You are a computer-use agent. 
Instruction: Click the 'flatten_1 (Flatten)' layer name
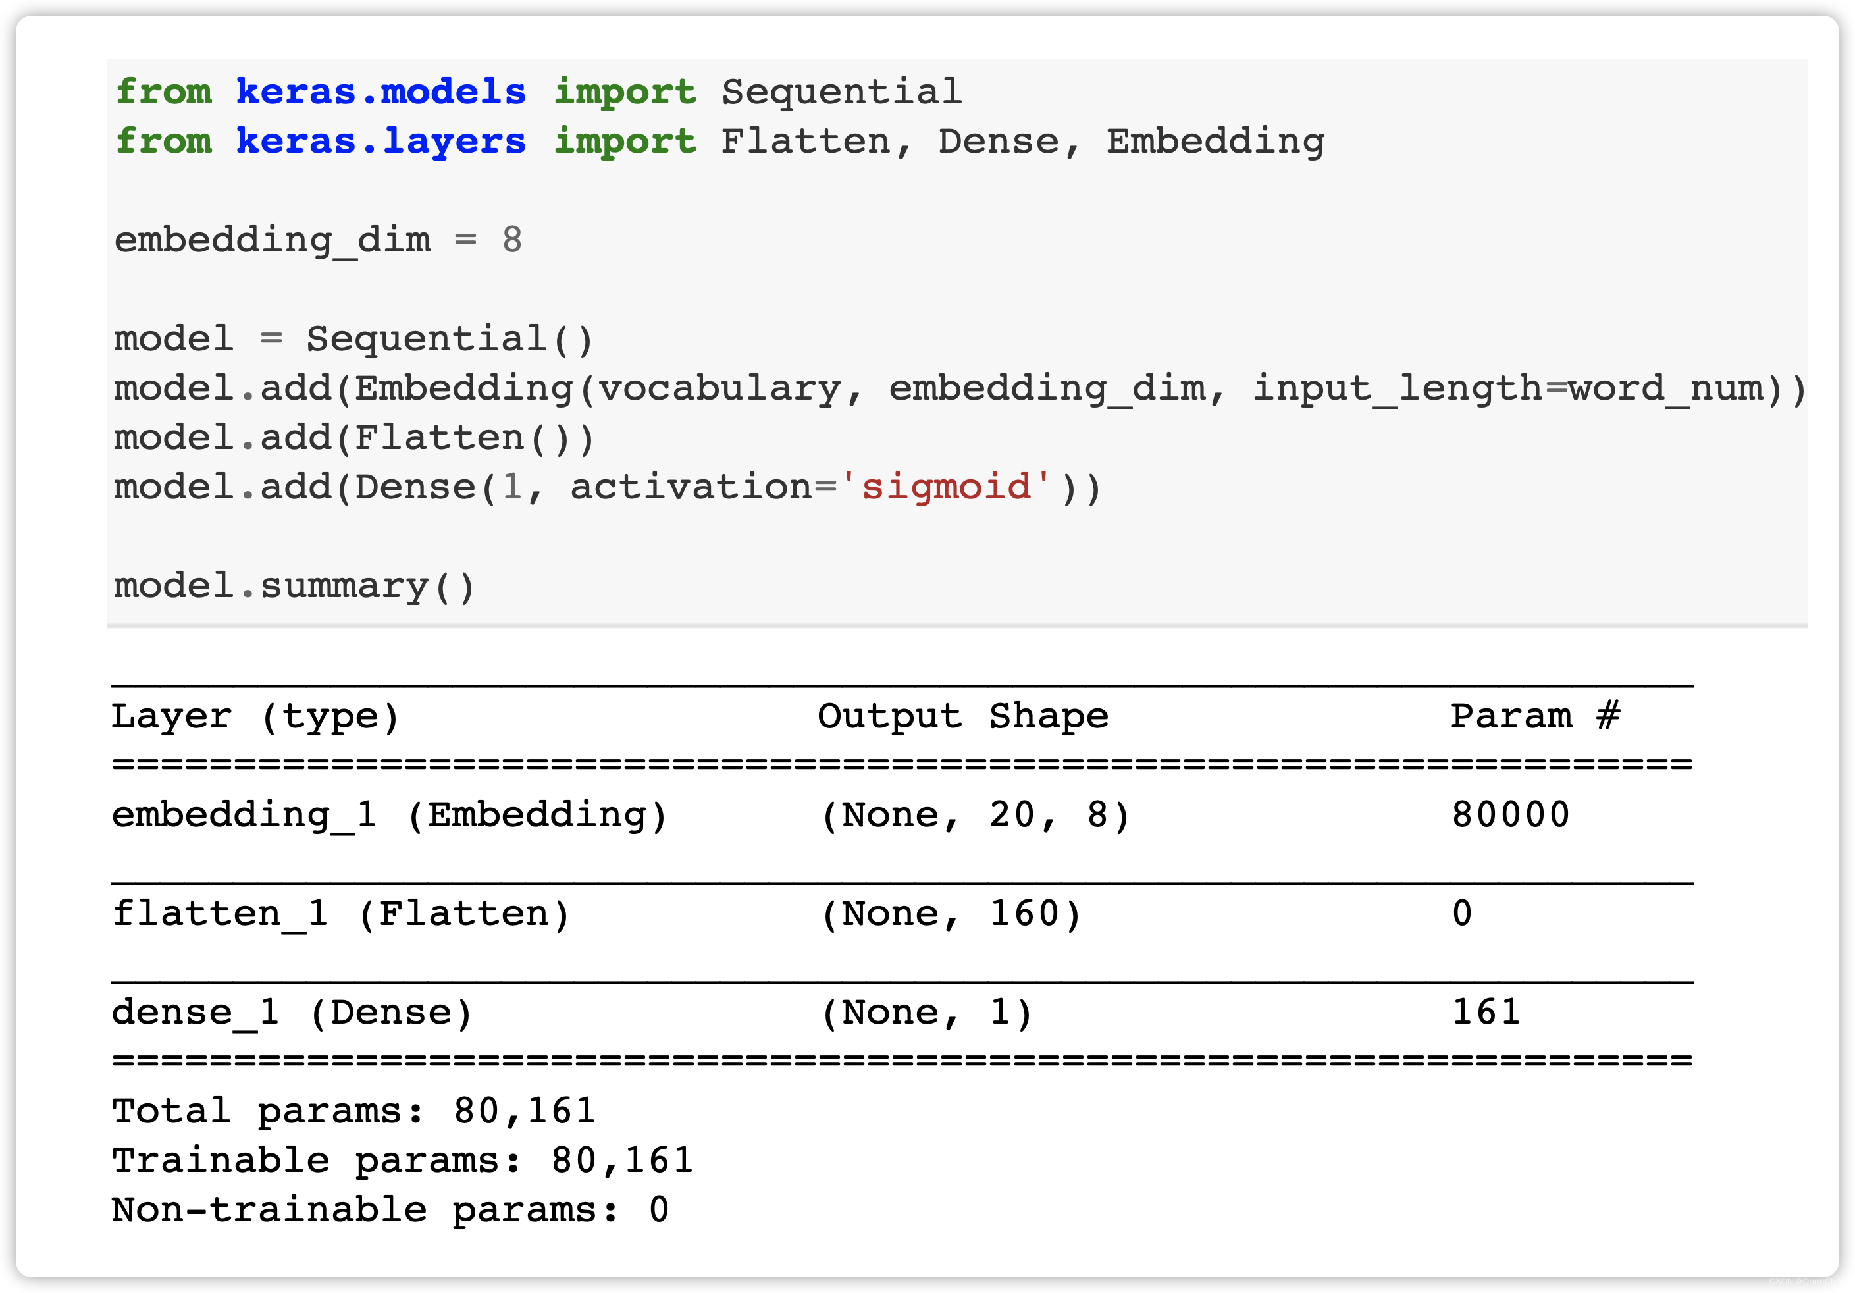pos(342,915)
